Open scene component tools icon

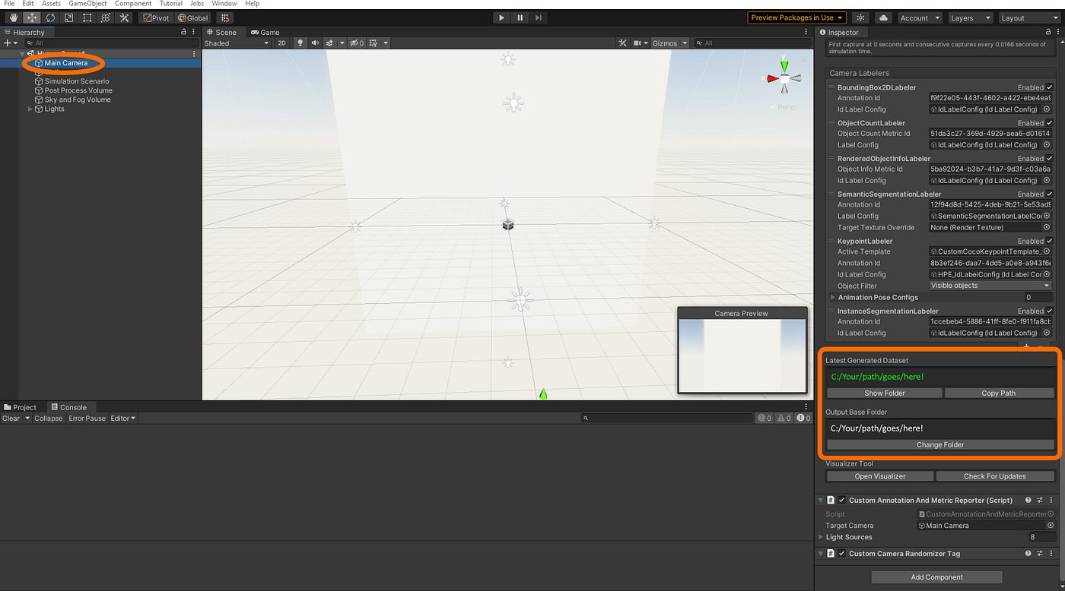(x=622, y=43)
